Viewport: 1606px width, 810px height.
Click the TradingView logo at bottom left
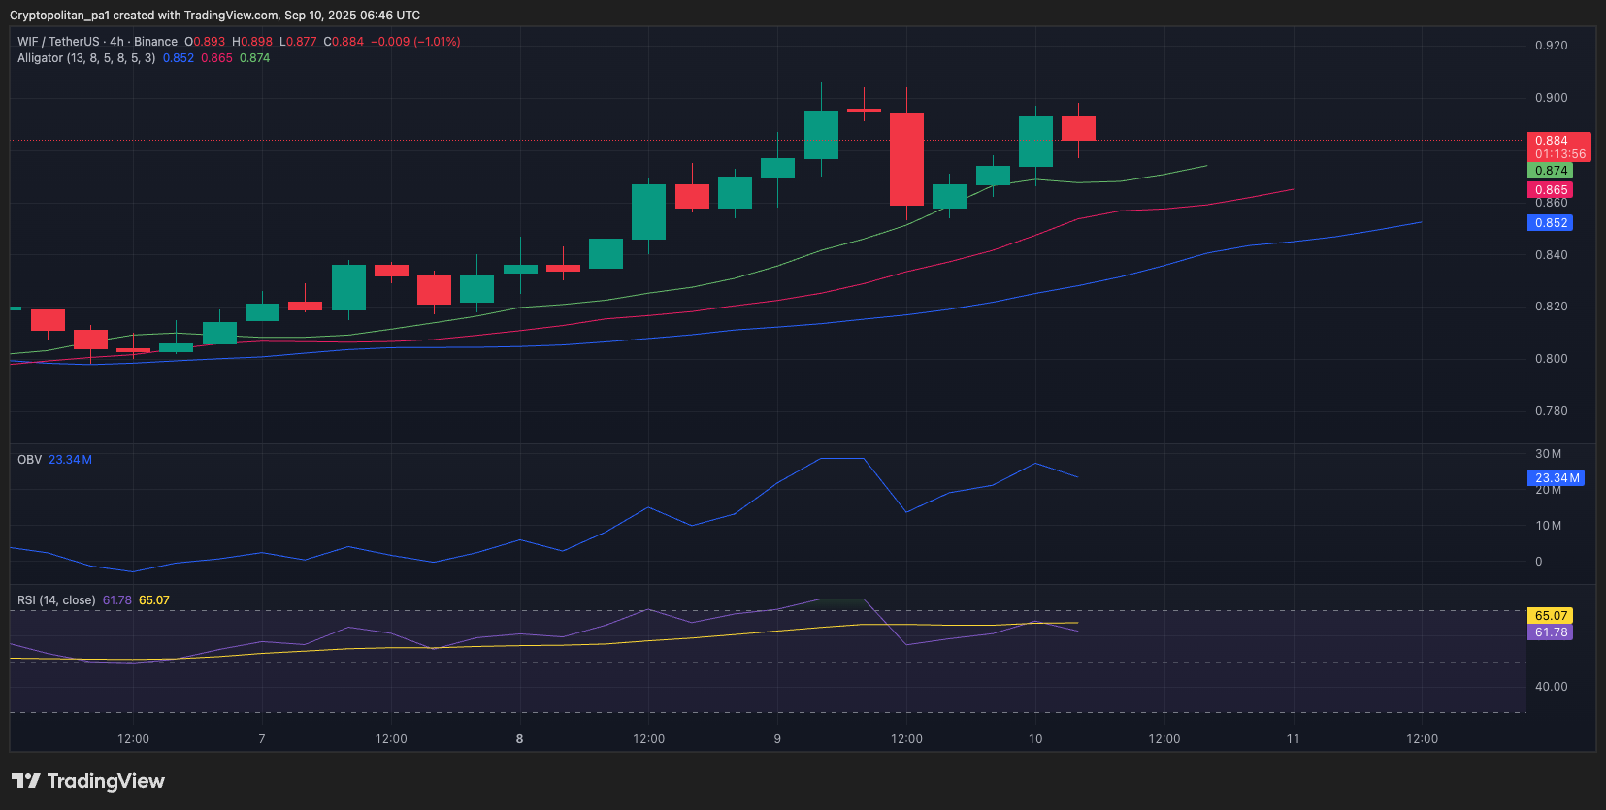pyautogui.click(x=88, y=781)
